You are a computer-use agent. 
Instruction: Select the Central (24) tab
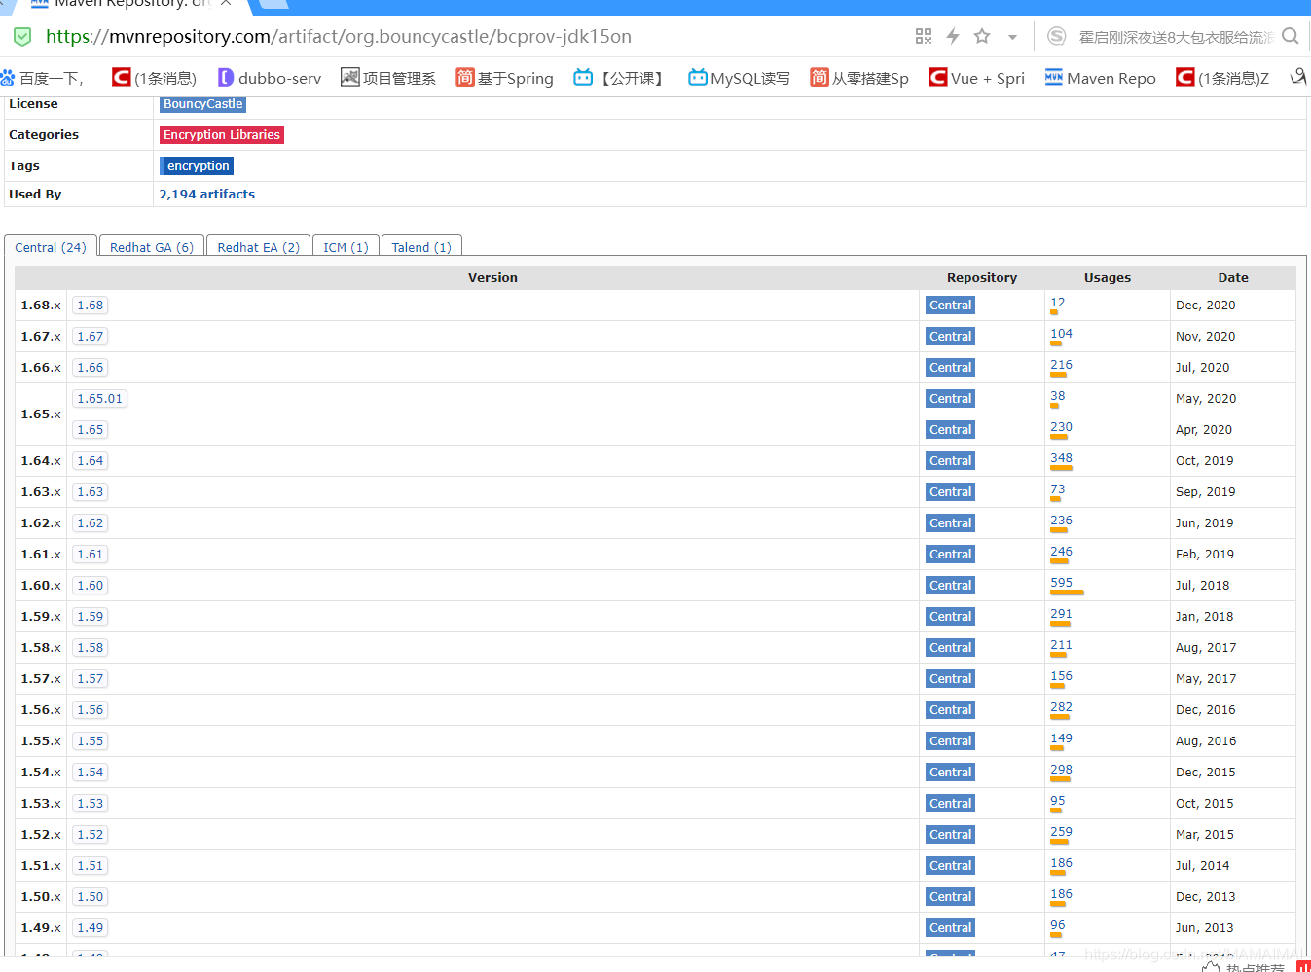[x=51, y=247]
